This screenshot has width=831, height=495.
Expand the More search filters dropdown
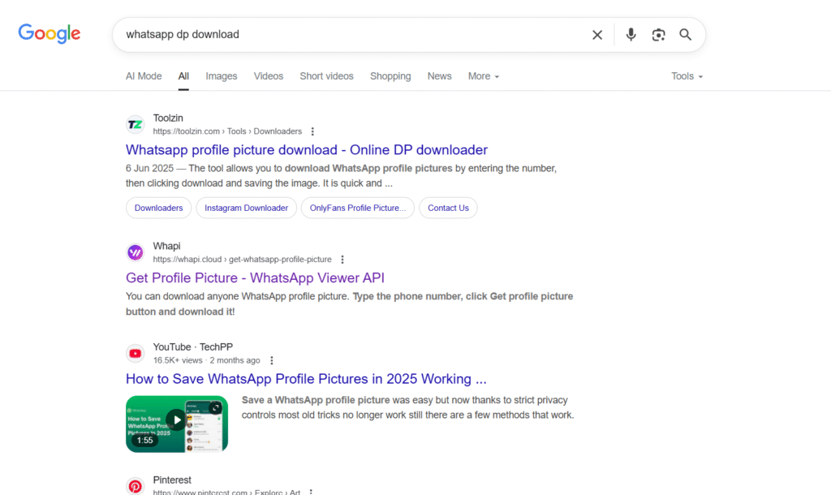(484, 76)
